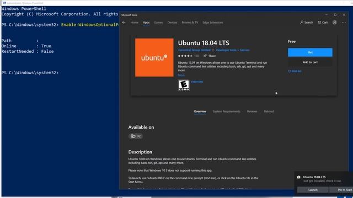Minimize the Microsoft Store window
This screenshot has width=353, height=198.
click(x=327, y=15)
